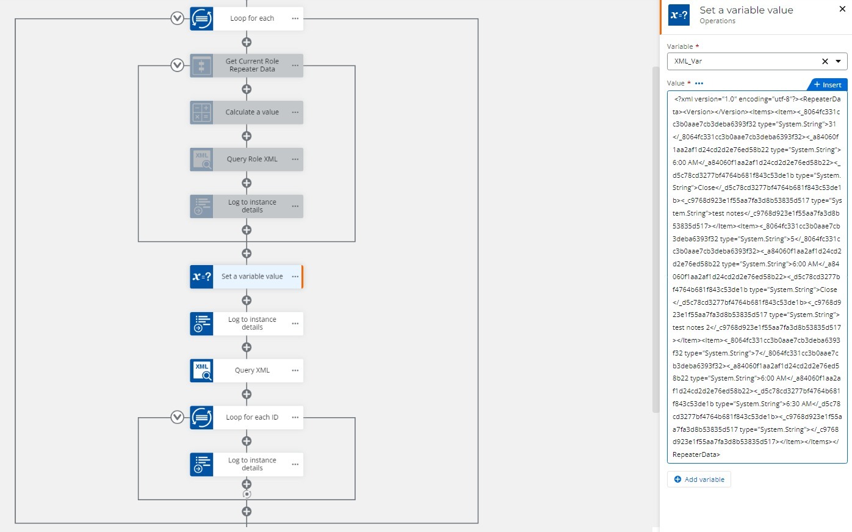Viewport: 852px width, 532px height.
Task: Add action below Loop for each header
Action: [247, 42]
